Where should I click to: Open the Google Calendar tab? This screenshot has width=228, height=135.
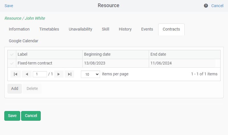(24, 41)
